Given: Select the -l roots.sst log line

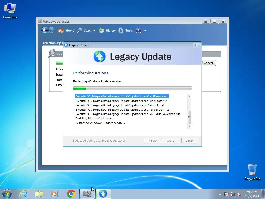Looking at the screenshot, I should 120,105.
